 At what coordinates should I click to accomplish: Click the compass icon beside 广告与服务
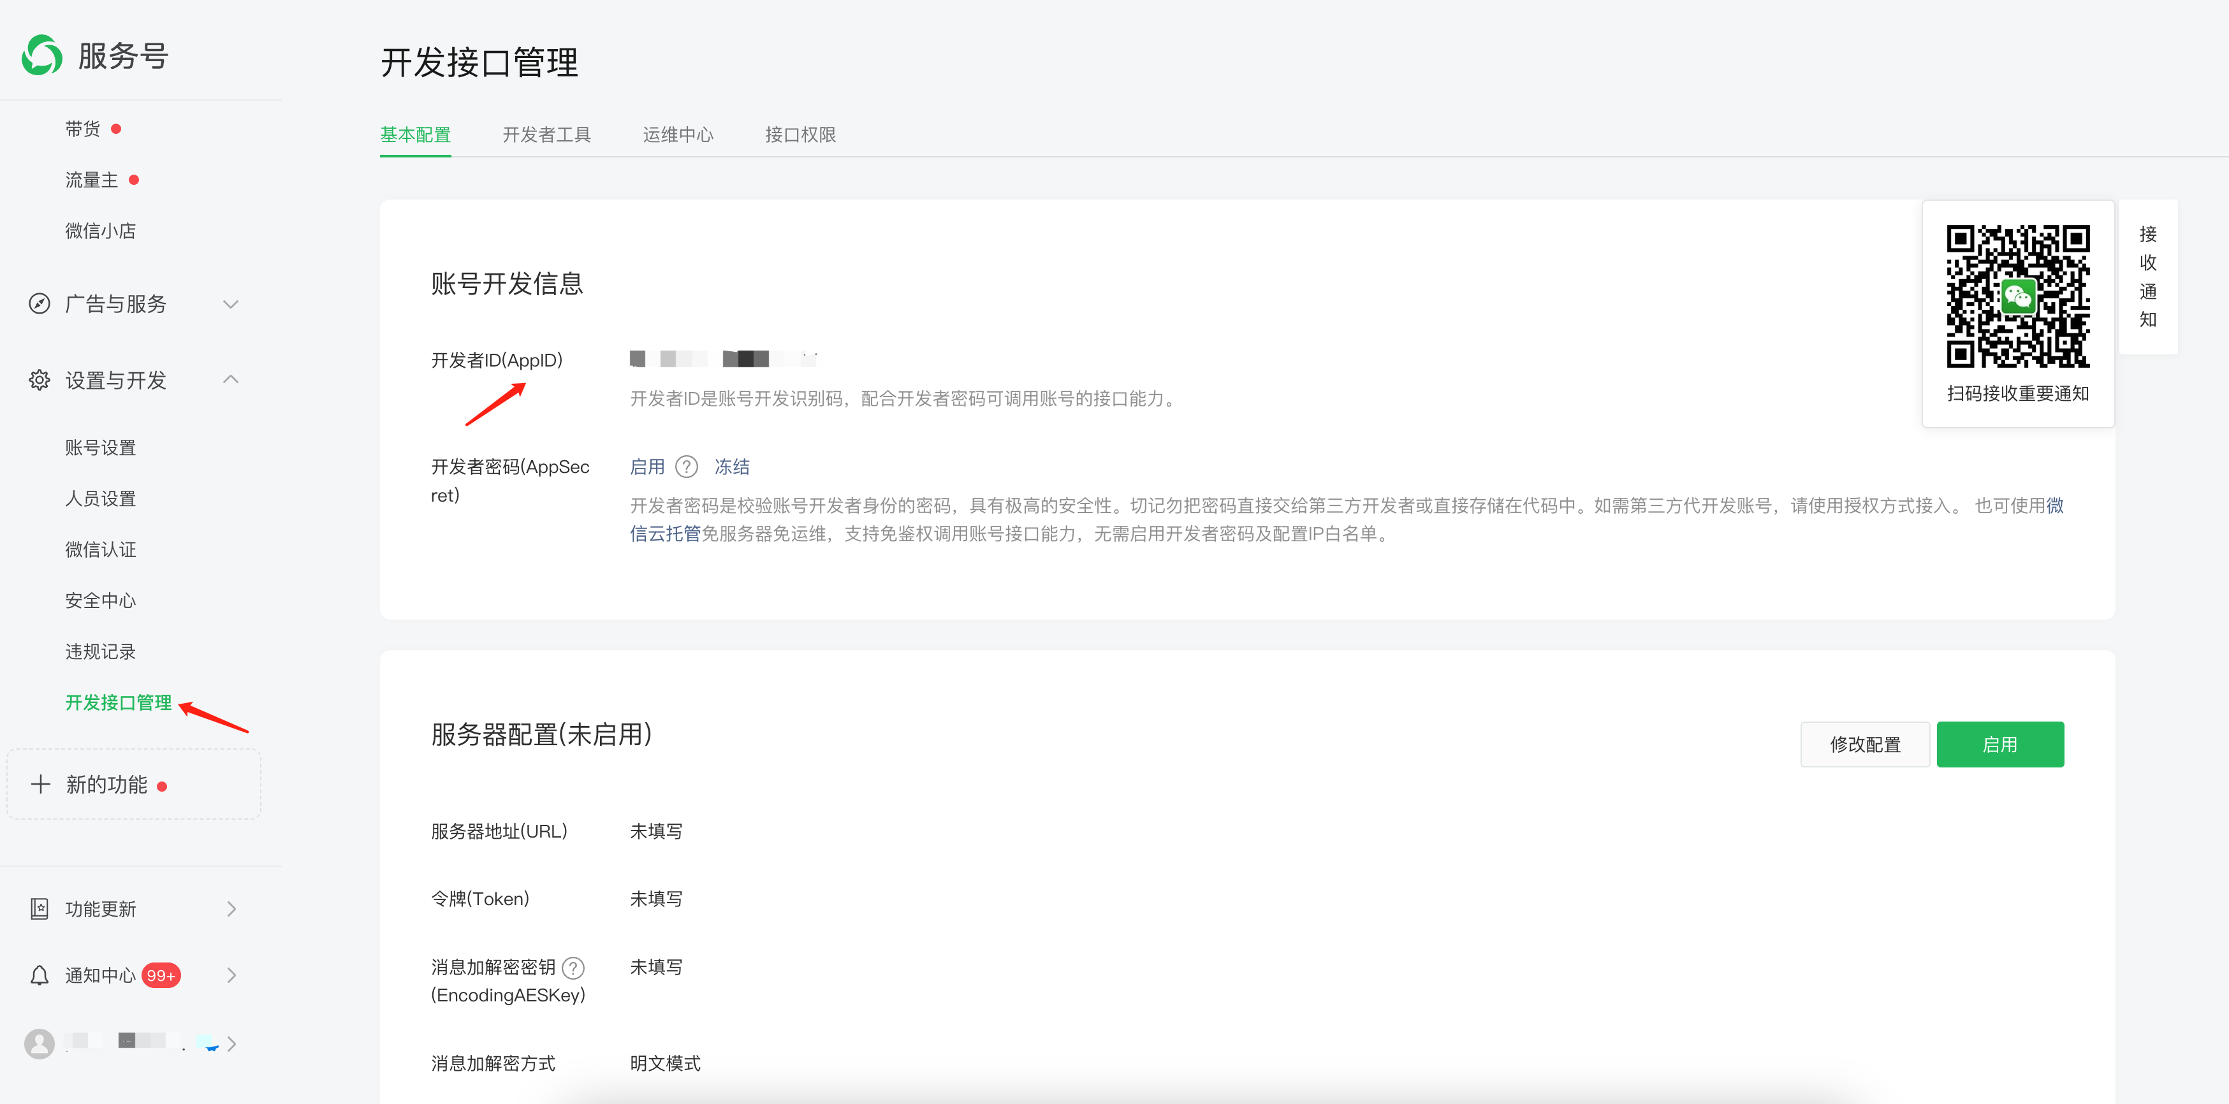point(39,303)
